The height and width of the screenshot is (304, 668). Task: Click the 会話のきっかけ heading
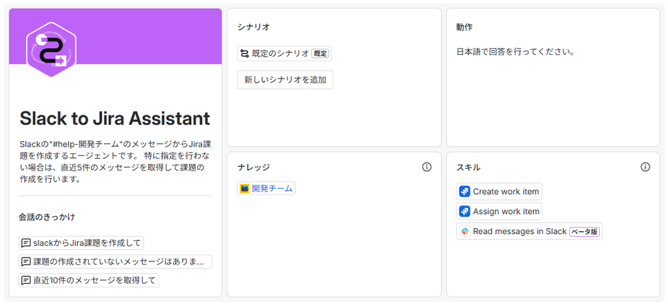point(47,217)
